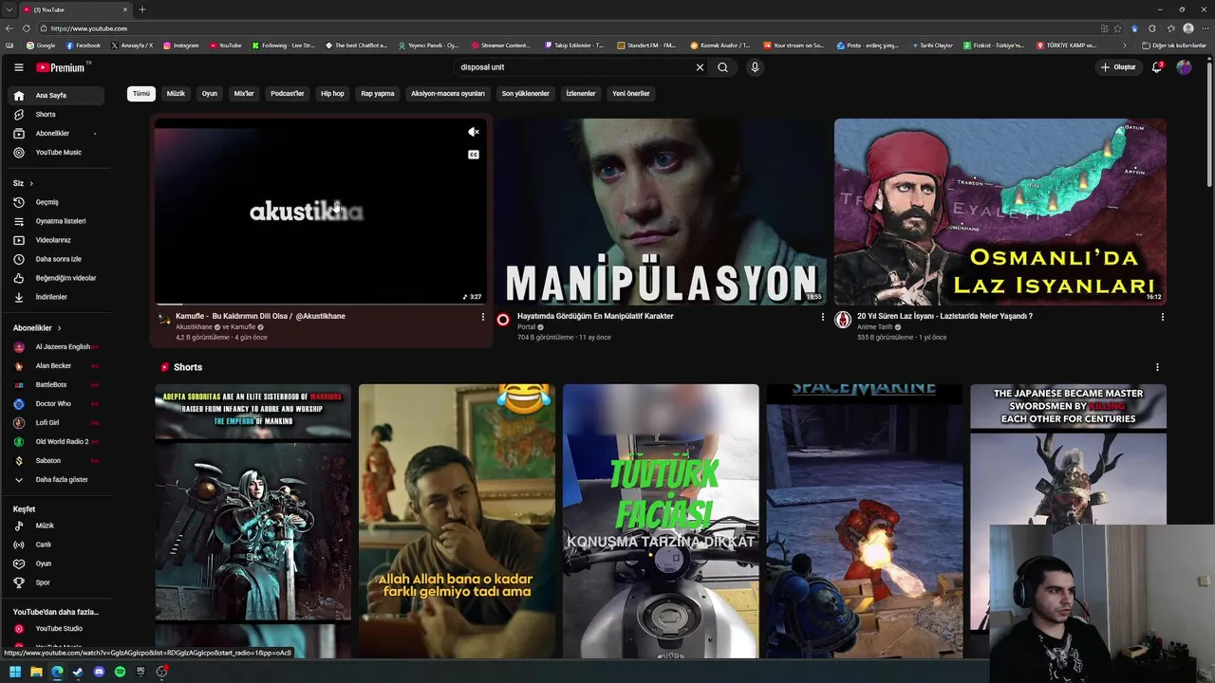
Task: Open Discord from the taskbar
Action: (99, 672)
